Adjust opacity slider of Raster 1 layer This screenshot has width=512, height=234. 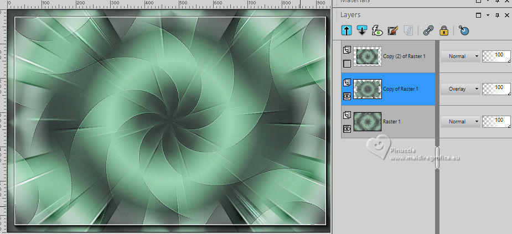click(497, 121)
